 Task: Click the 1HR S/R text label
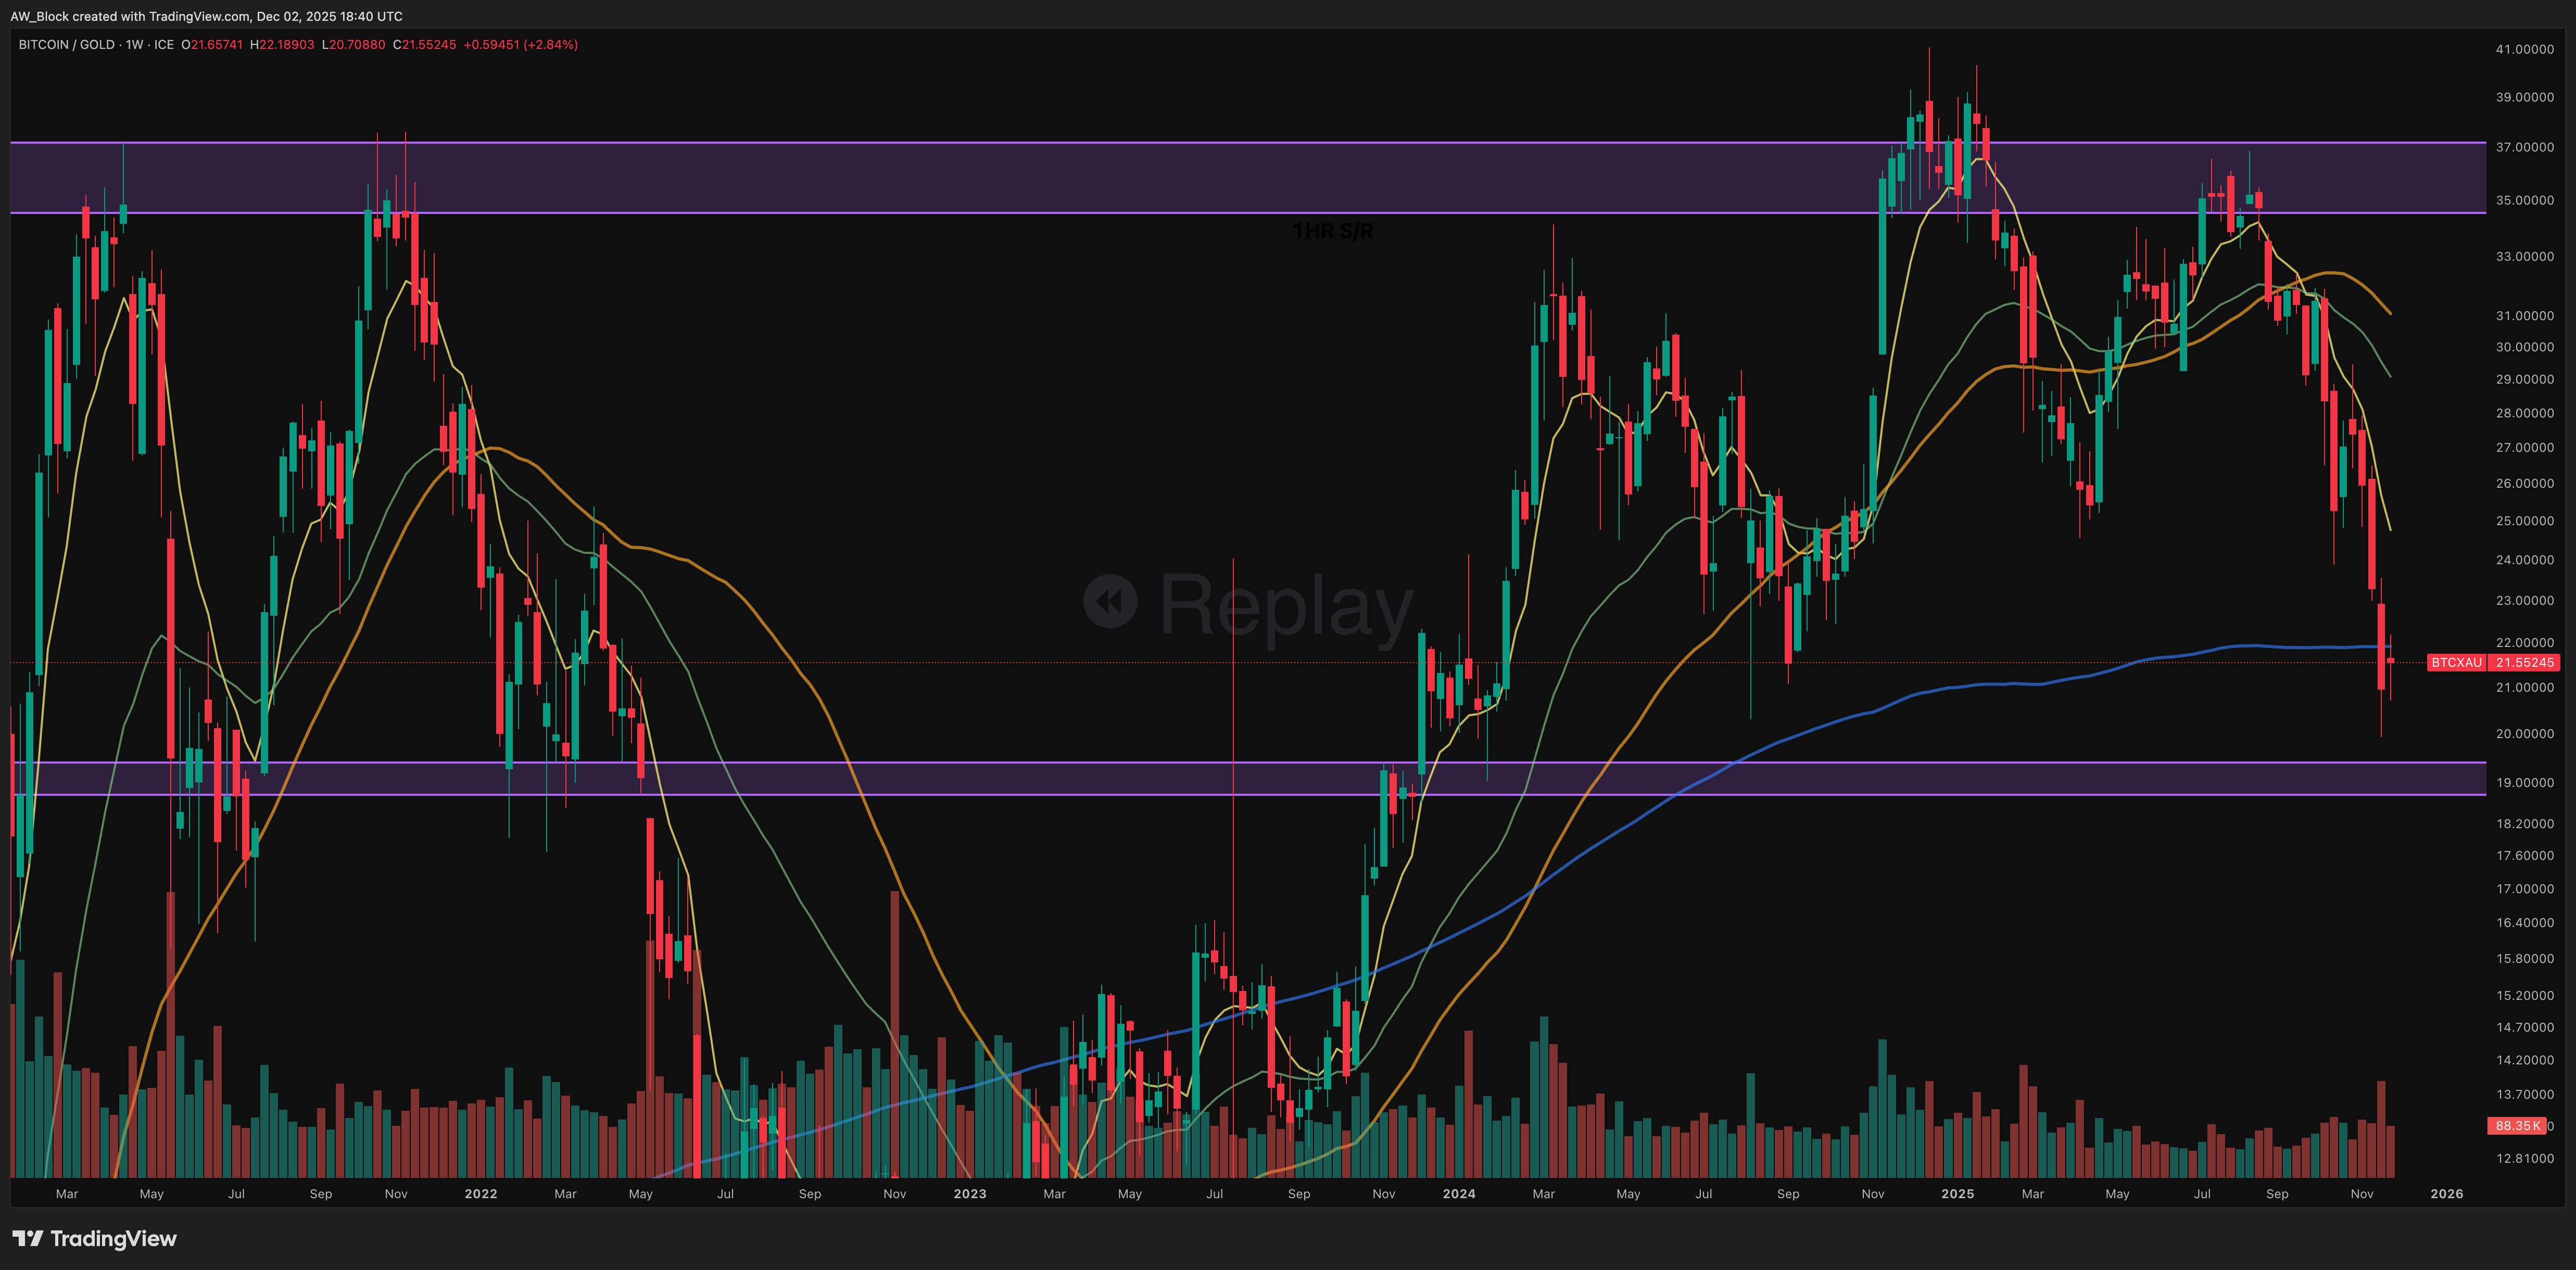click(x=1332, y=231)
